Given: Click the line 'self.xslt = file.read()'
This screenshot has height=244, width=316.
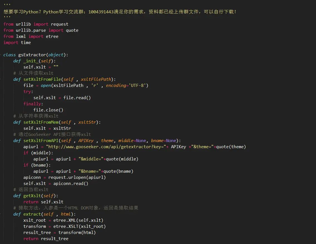Looking at the screenshot, I should (x=62, y=98).
